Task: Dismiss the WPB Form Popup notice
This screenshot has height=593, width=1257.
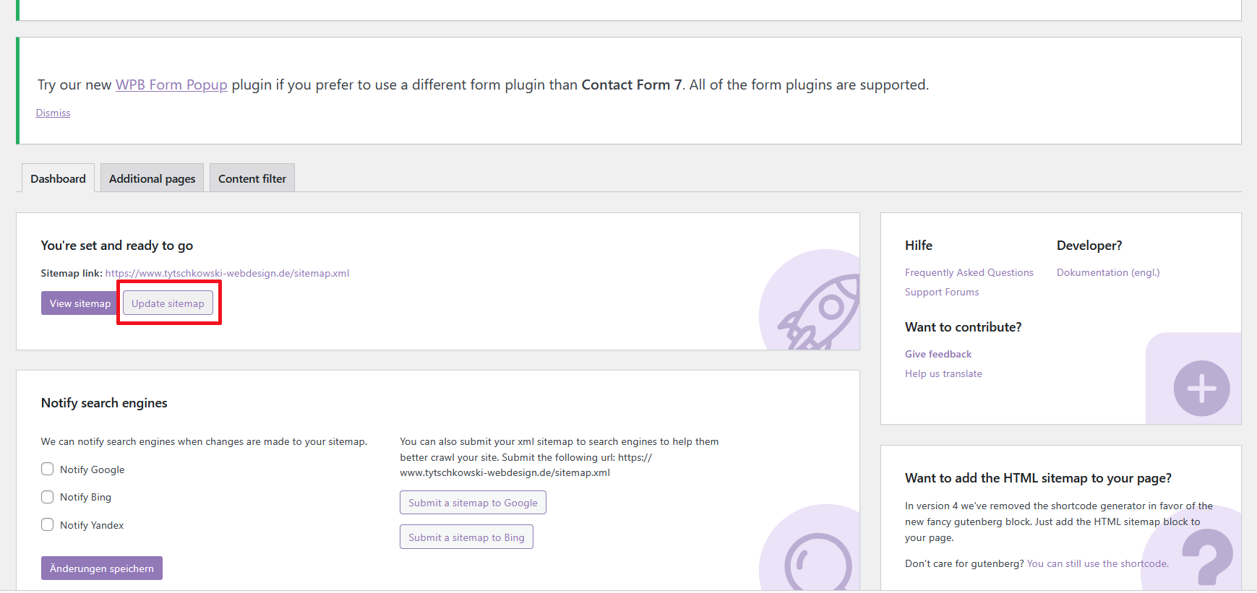Action: coord(53,113)
